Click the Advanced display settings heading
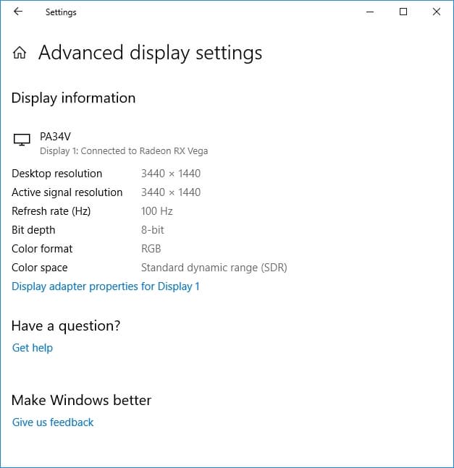This screenshot has width=454, height=468. coord(150,53)
